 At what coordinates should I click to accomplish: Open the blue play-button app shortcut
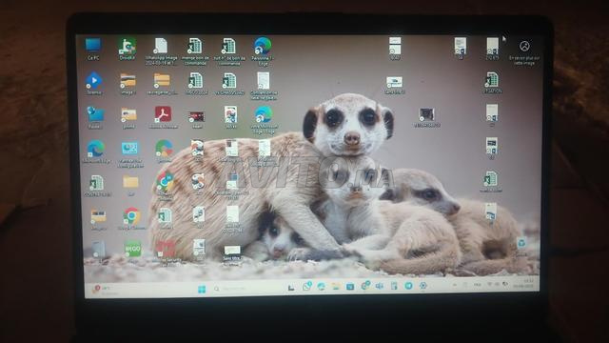point(93,83)
